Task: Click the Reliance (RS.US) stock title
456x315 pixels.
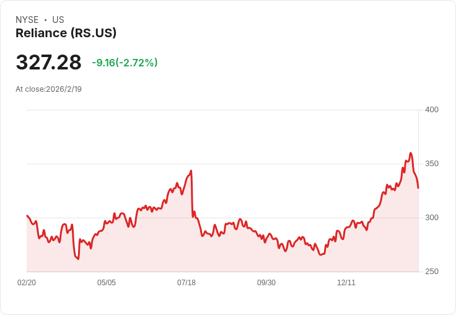Action: 66,33
